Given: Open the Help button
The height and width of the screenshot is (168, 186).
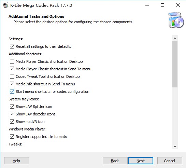Looking at the screenshot, I should point(16,161).
